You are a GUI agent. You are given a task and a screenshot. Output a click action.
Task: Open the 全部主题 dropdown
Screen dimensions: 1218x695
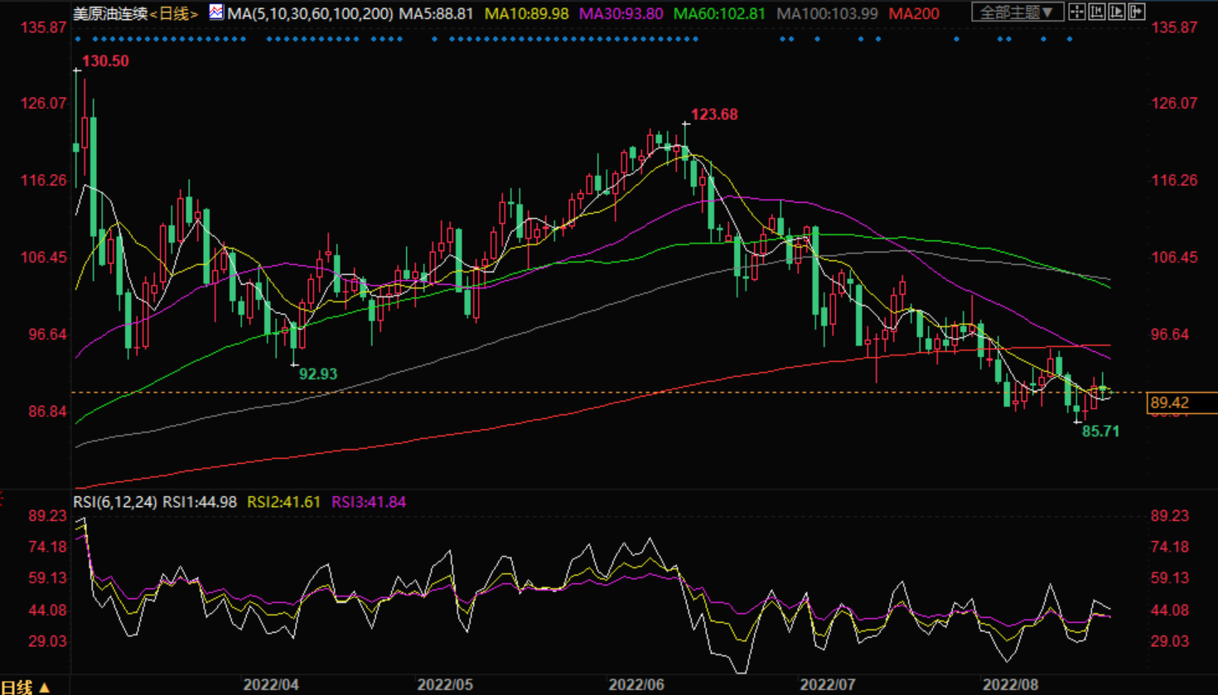(1017, 12)
